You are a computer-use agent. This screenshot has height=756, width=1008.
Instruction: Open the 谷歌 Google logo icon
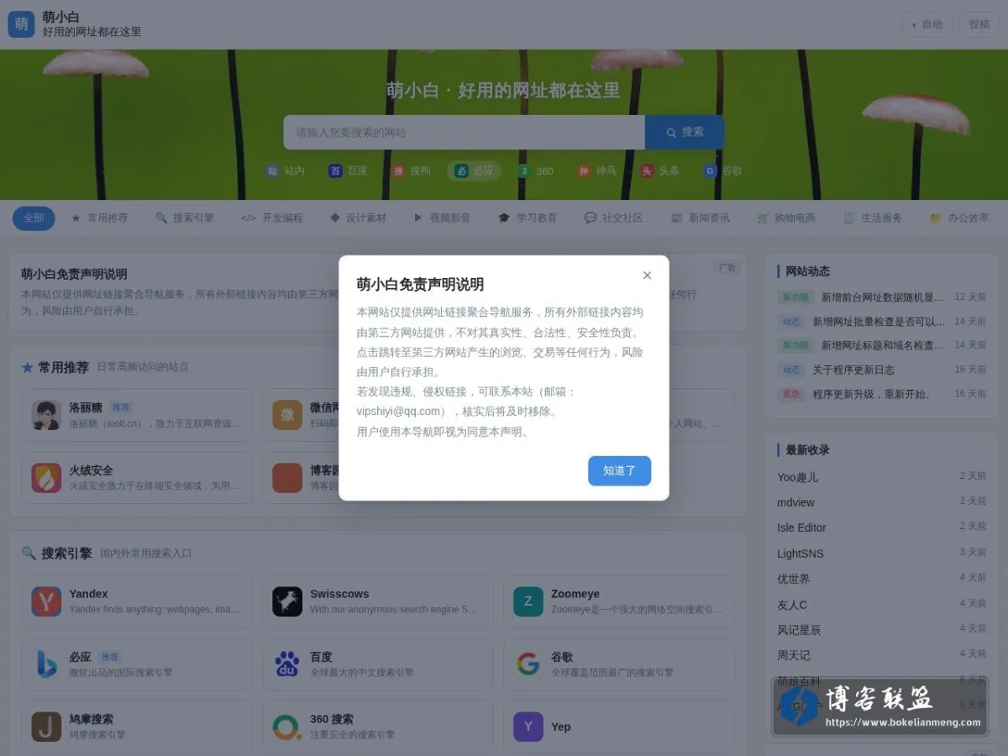[x=528, y=664]
